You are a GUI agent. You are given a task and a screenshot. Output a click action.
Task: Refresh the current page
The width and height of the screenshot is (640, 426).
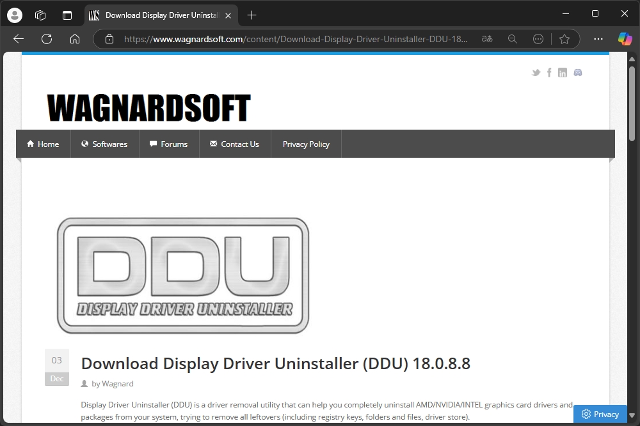pos(47,39)
